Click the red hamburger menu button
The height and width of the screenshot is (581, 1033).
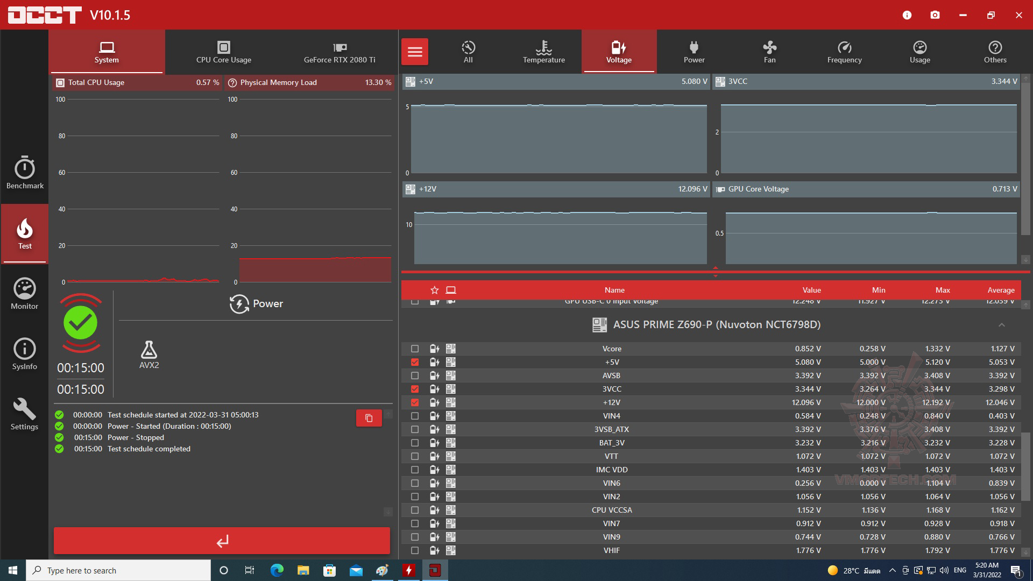[x=415, y=52]
